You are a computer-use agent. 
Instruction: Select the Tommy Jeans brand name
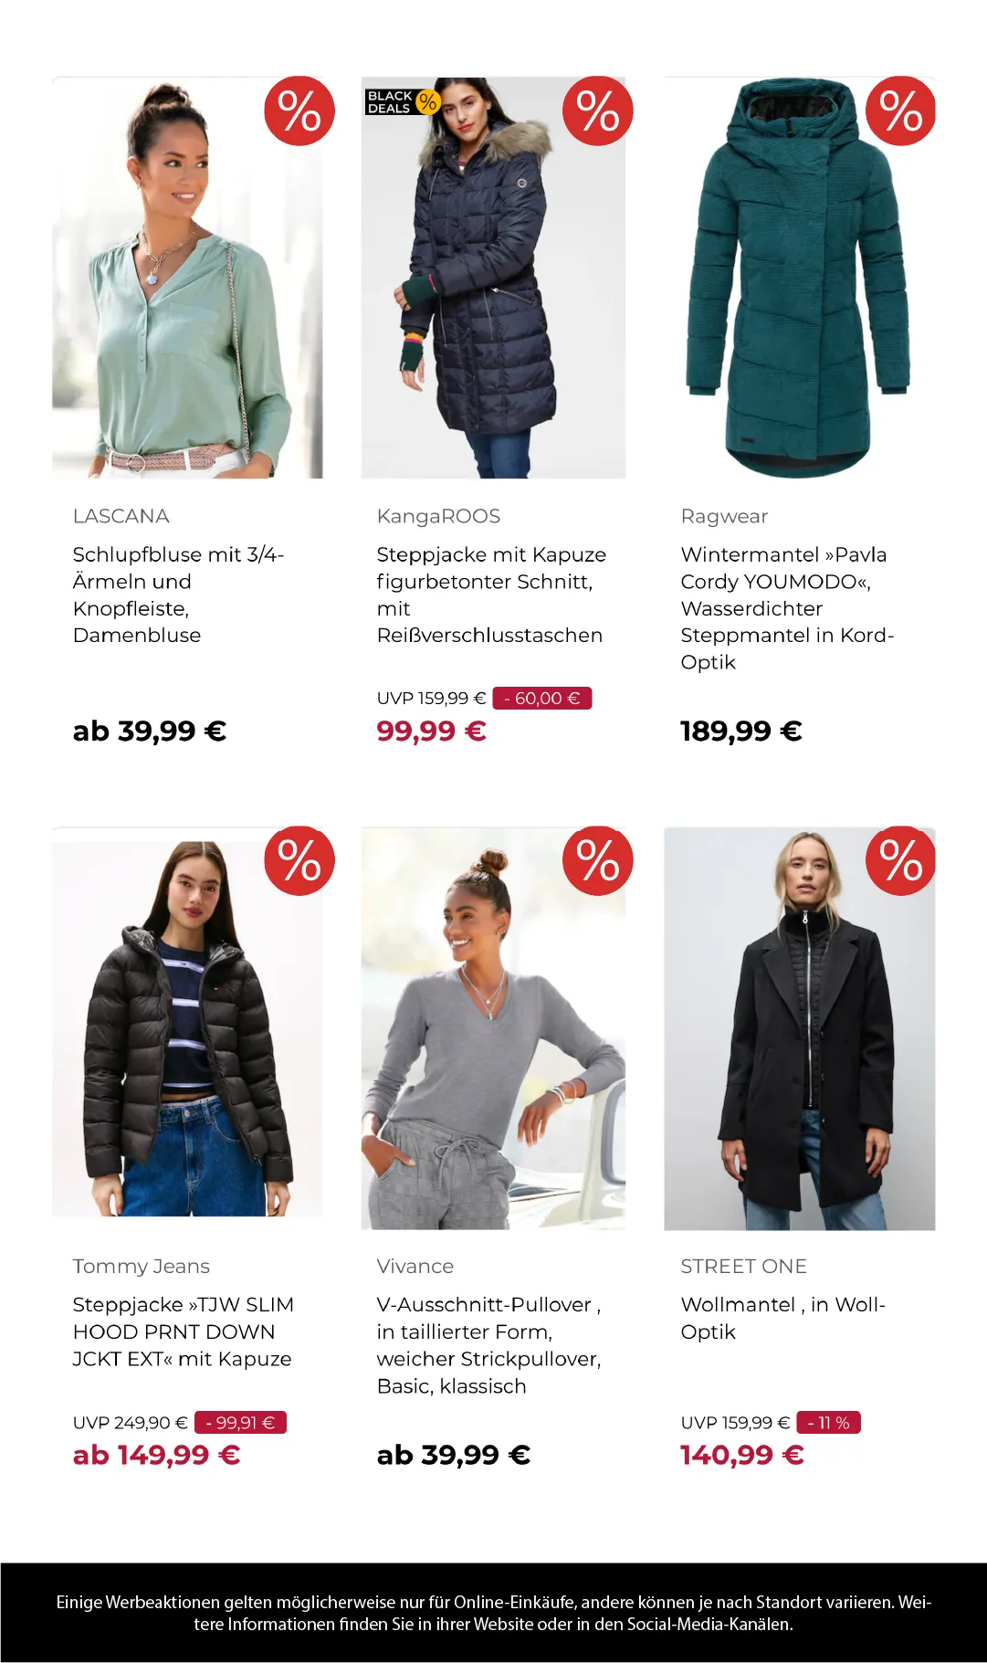pyautogui.click(x=142, y=1266)
